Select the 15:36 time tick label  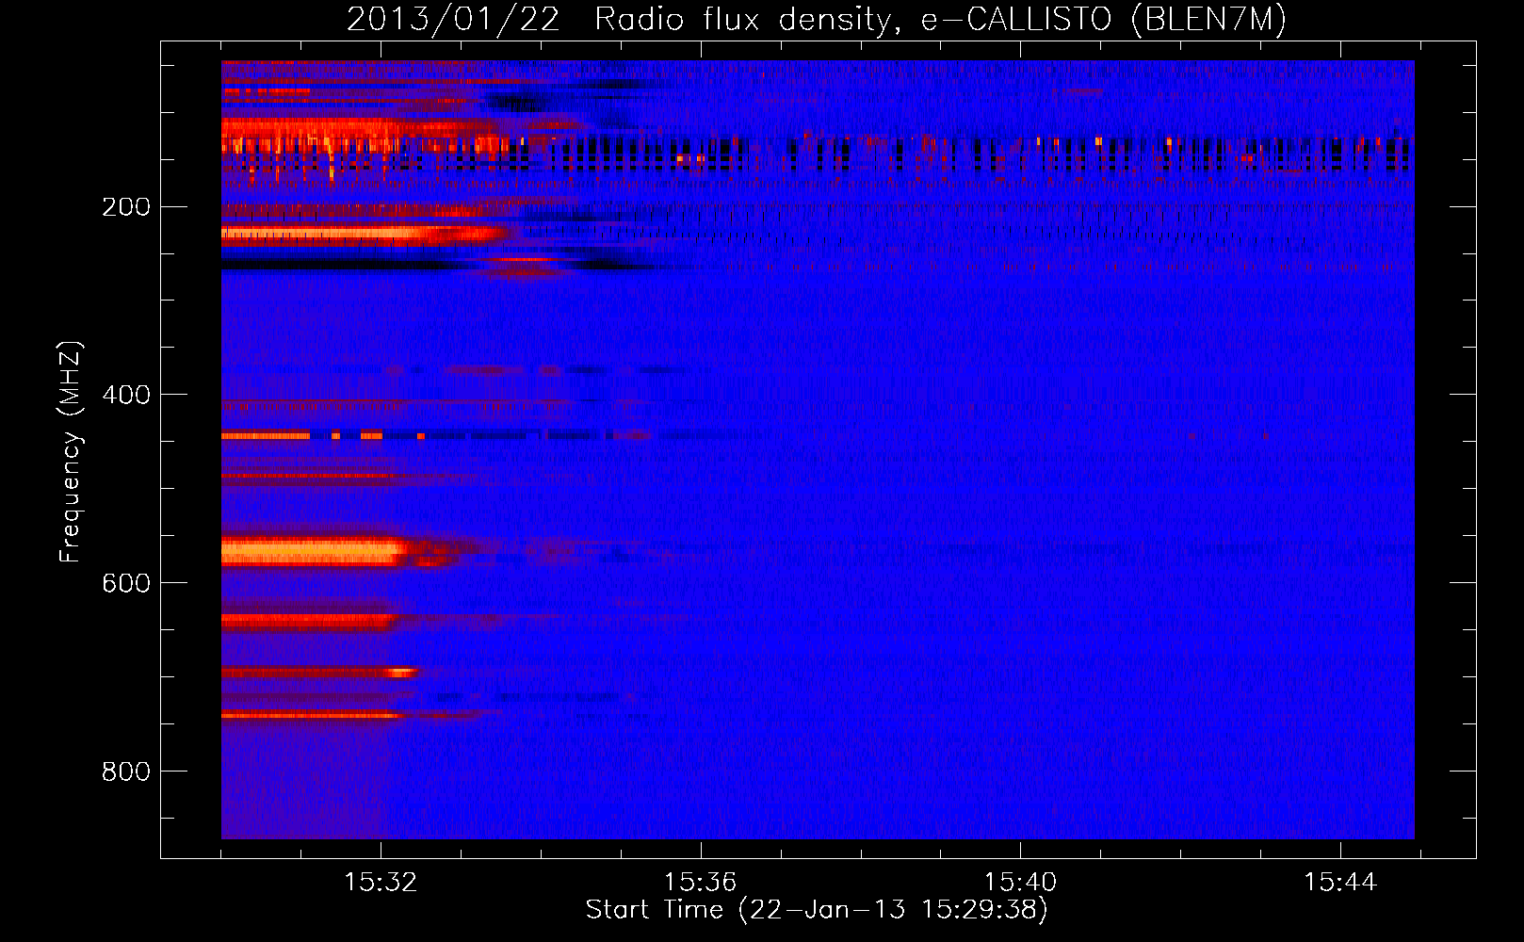click(700, 883)
